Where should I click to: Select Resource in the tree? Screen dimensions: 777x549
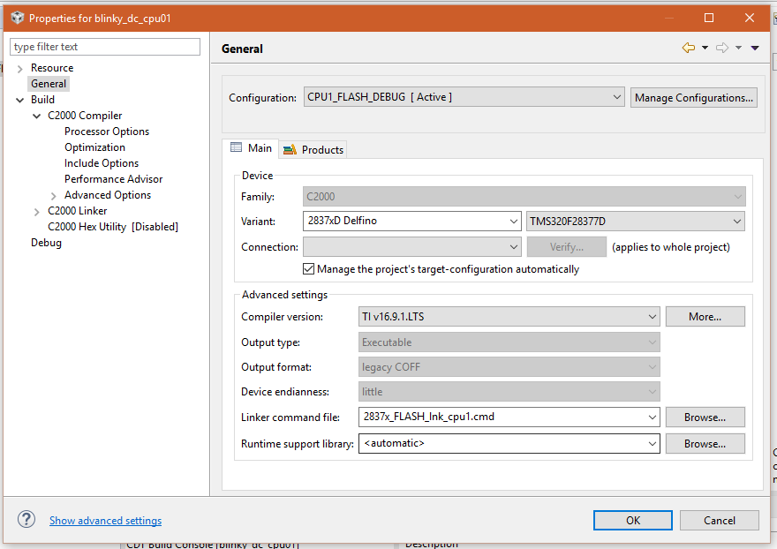[x=52, y=68]
